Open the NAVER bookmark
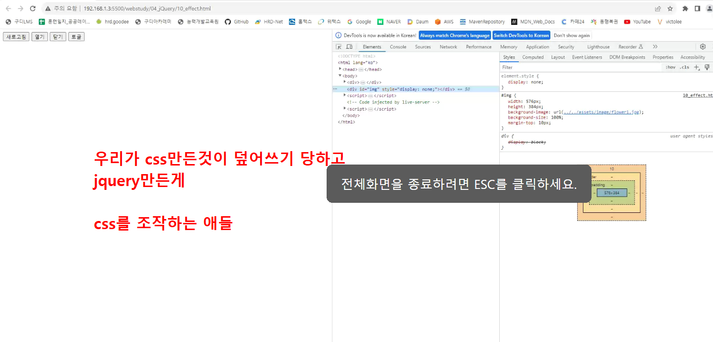Screen dimensions: 713x342 (389, 22)
